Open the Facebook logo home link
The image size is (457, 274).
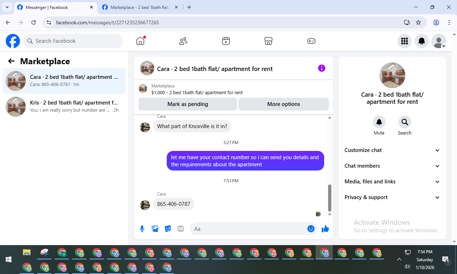tap(13, 41)
